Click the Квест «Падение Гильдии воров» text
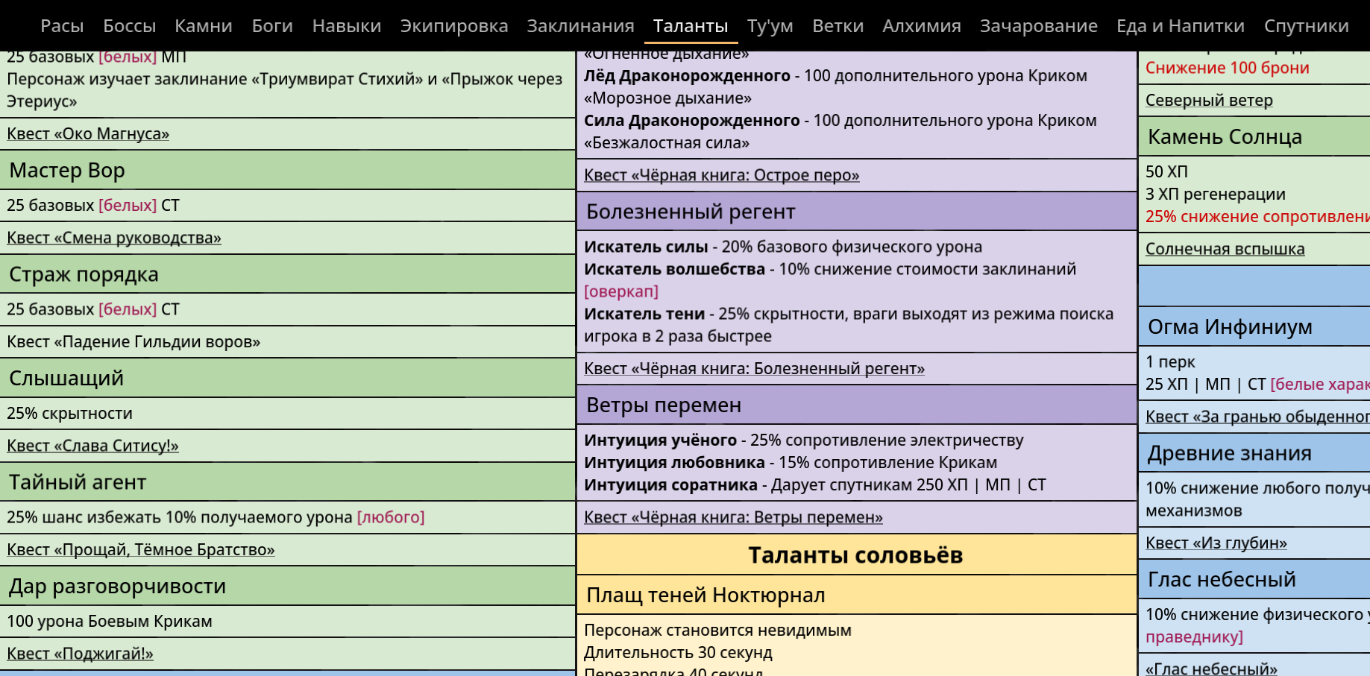1370x676 pixels. coord(133,342)
